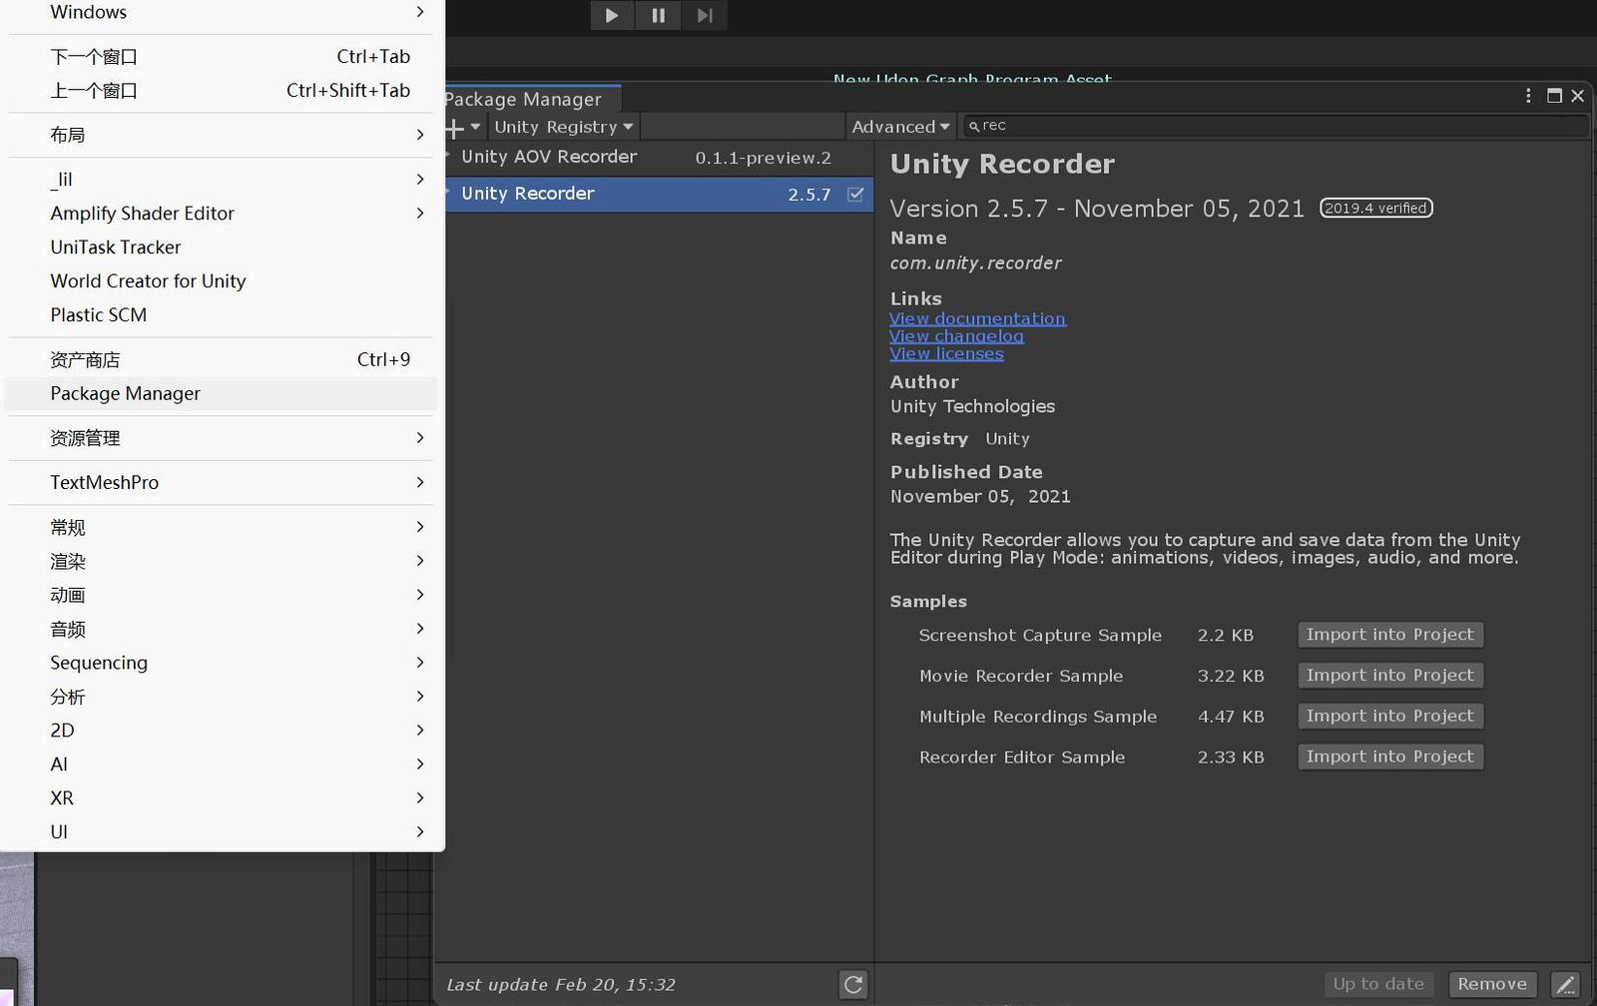This screenshot has width=1597, height=1006.
Task: Expand the 常规 submenu
Action: [222, 527]
